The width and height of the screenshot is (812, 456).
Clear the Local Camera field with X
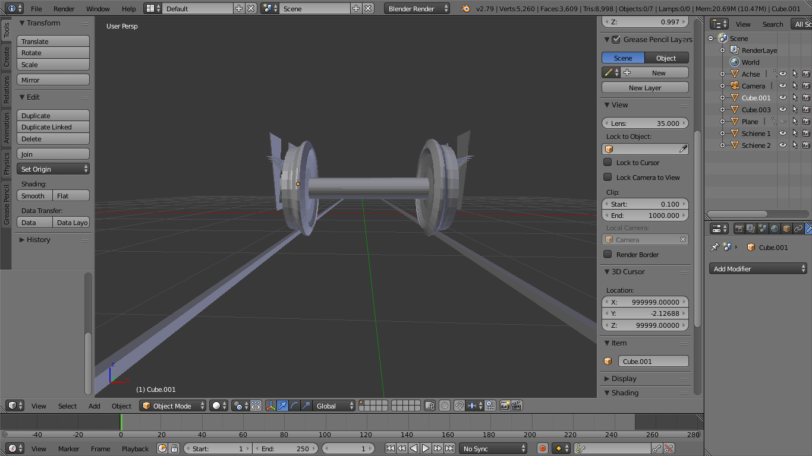(683, 240)
